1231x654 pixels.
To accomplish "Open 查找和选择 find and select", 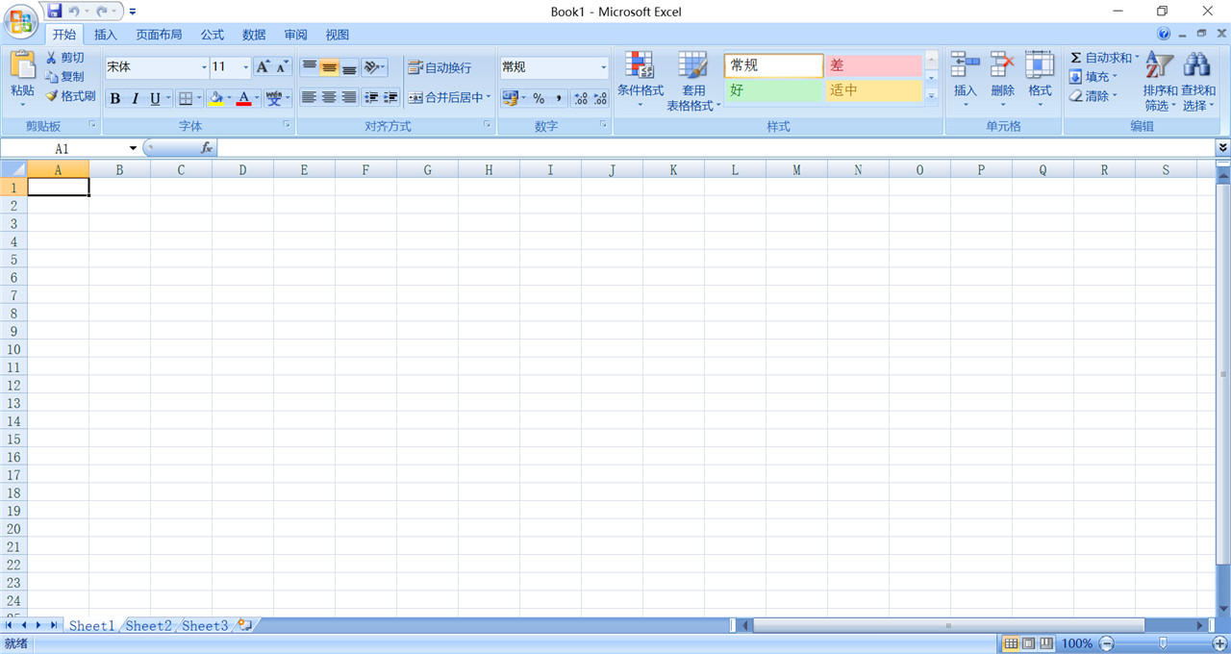I will coord(1198,81).
